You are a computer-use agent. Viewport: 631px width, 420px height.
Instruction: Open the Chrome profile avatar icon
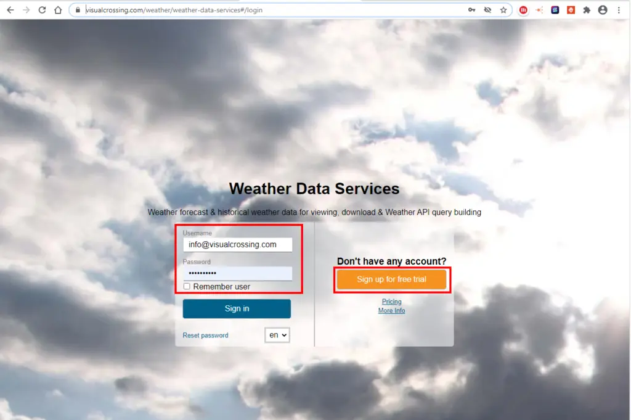click(x=603, y=10)
